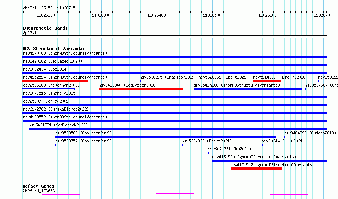
Task: Open variant label nsv6064412 (Wu2021)
Action: (283, 141)
